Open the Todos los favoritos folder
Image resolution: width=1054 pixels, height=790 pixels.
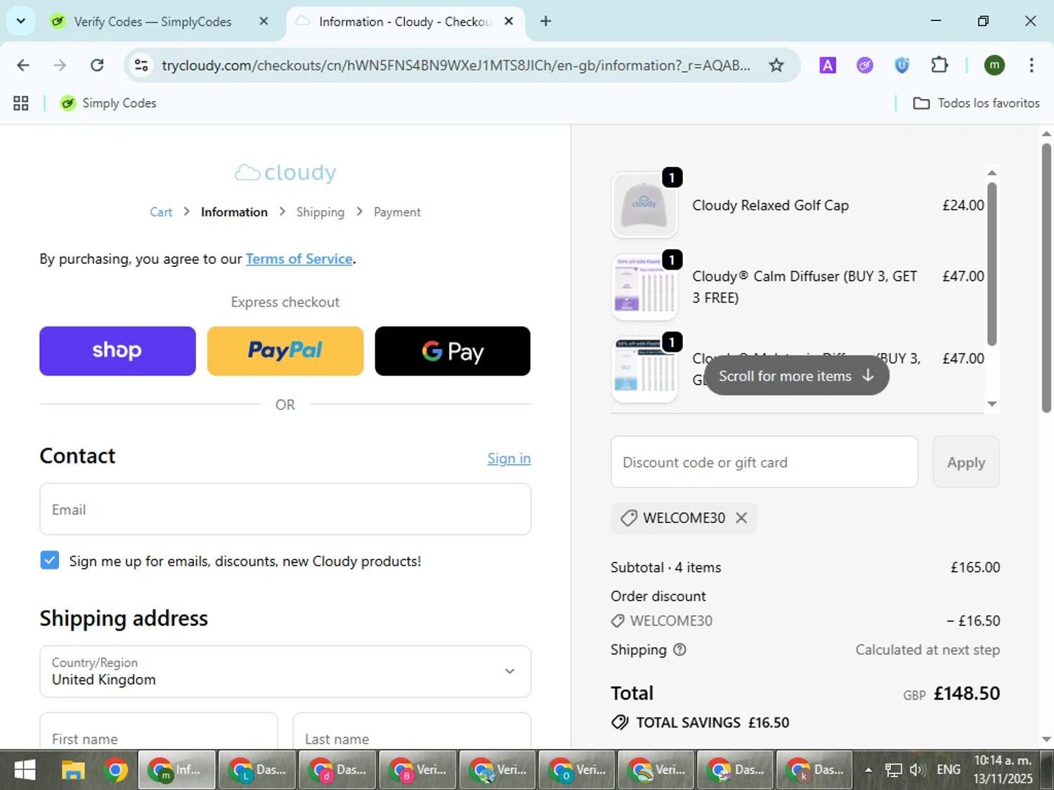click(x=976, y=103)
